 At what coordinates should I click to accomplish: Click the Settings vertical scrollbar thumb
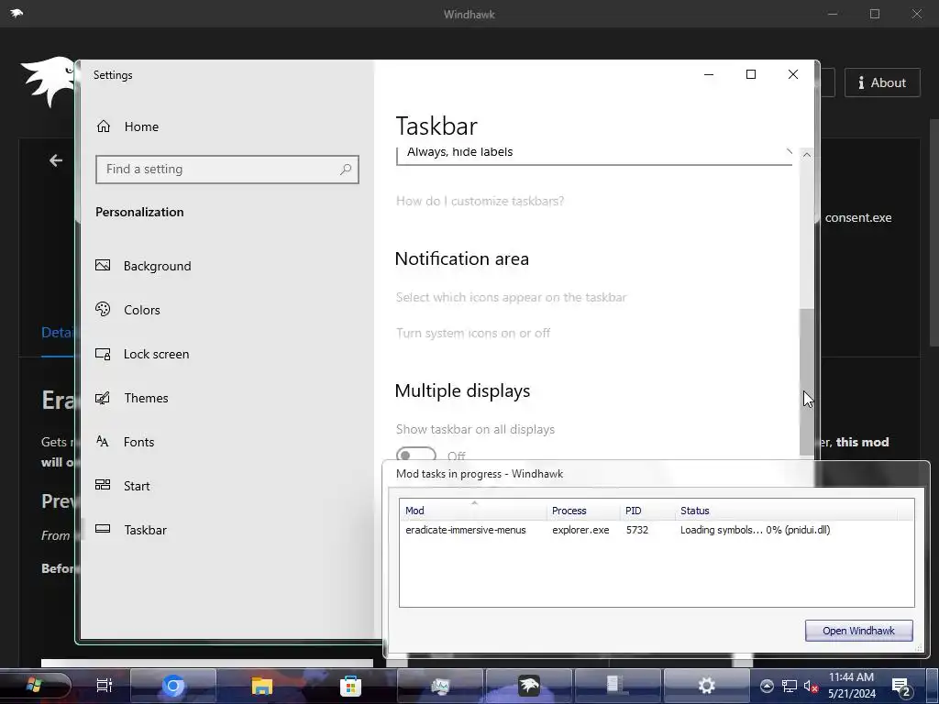(x=807, y=383)
